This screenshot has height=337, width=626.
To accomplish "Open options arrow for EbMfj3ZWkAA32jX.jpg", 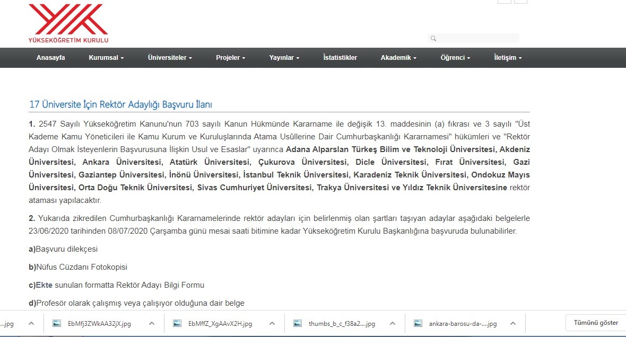I will coord(152,323).
